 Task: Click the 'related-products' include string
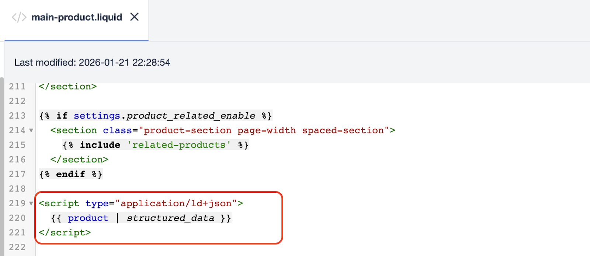(179, 145)
